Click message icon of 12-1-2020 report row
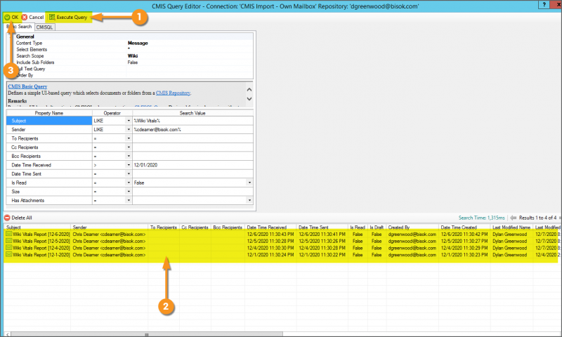This screenshot has width=562, height=337. point(8,255)
